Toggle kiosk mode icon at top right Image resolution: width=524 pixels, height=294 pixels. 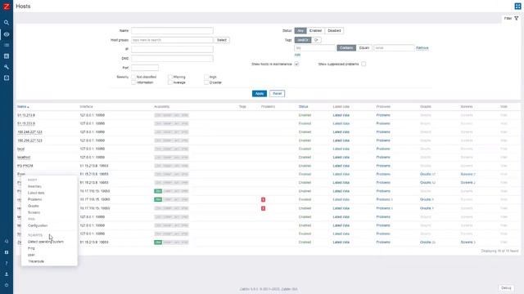517,6
